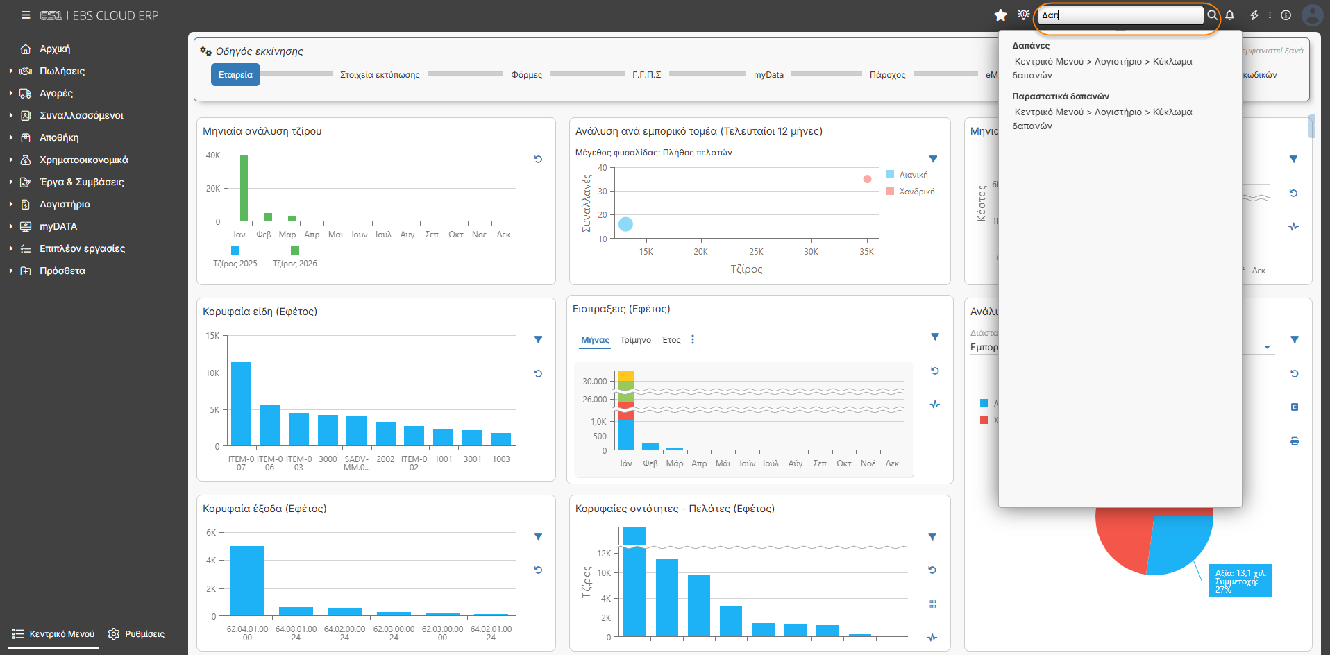This screenshot has height=655, width=1330.
Task: Expand the Πωλήσεις menu
Action: (62, 71)
